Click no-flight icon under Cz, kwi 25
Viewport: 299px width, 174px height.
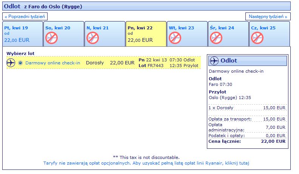(x=257, y=38)
